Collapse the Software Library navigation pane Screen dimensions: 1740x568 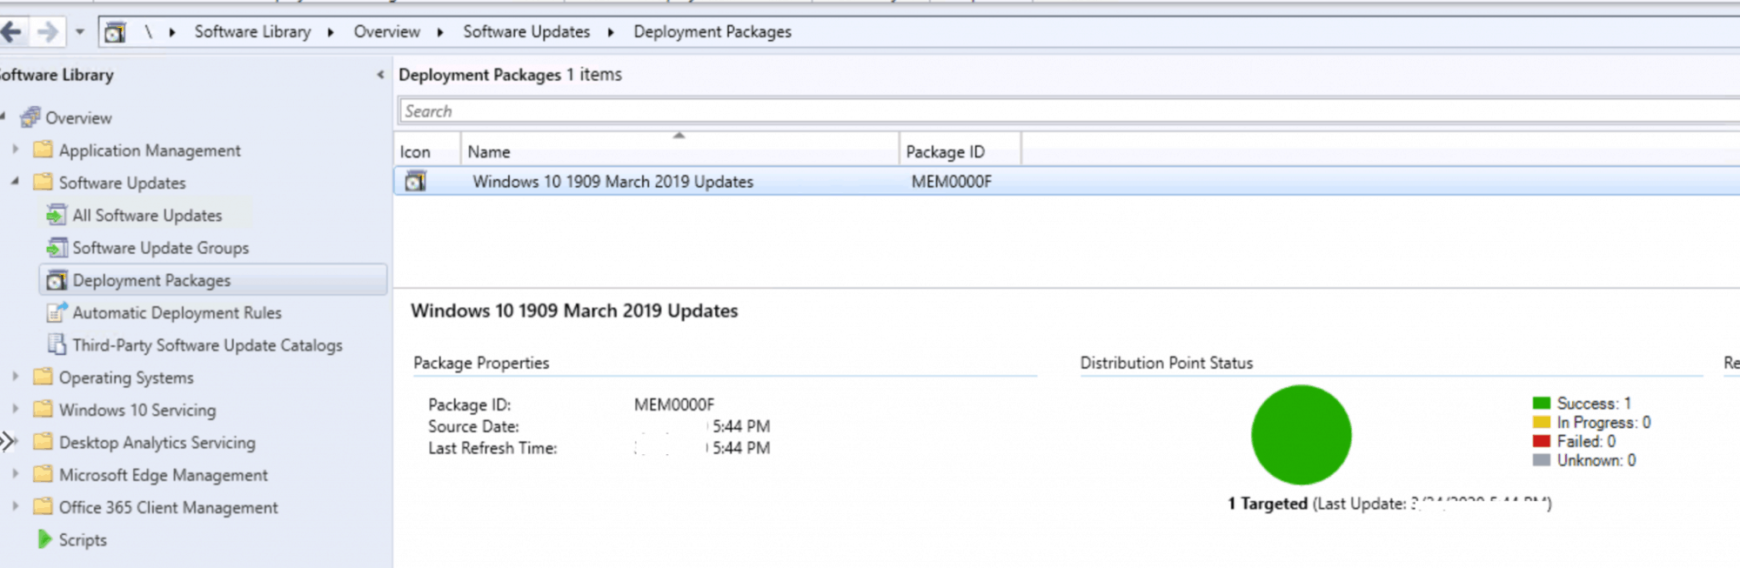pos(380,75)
